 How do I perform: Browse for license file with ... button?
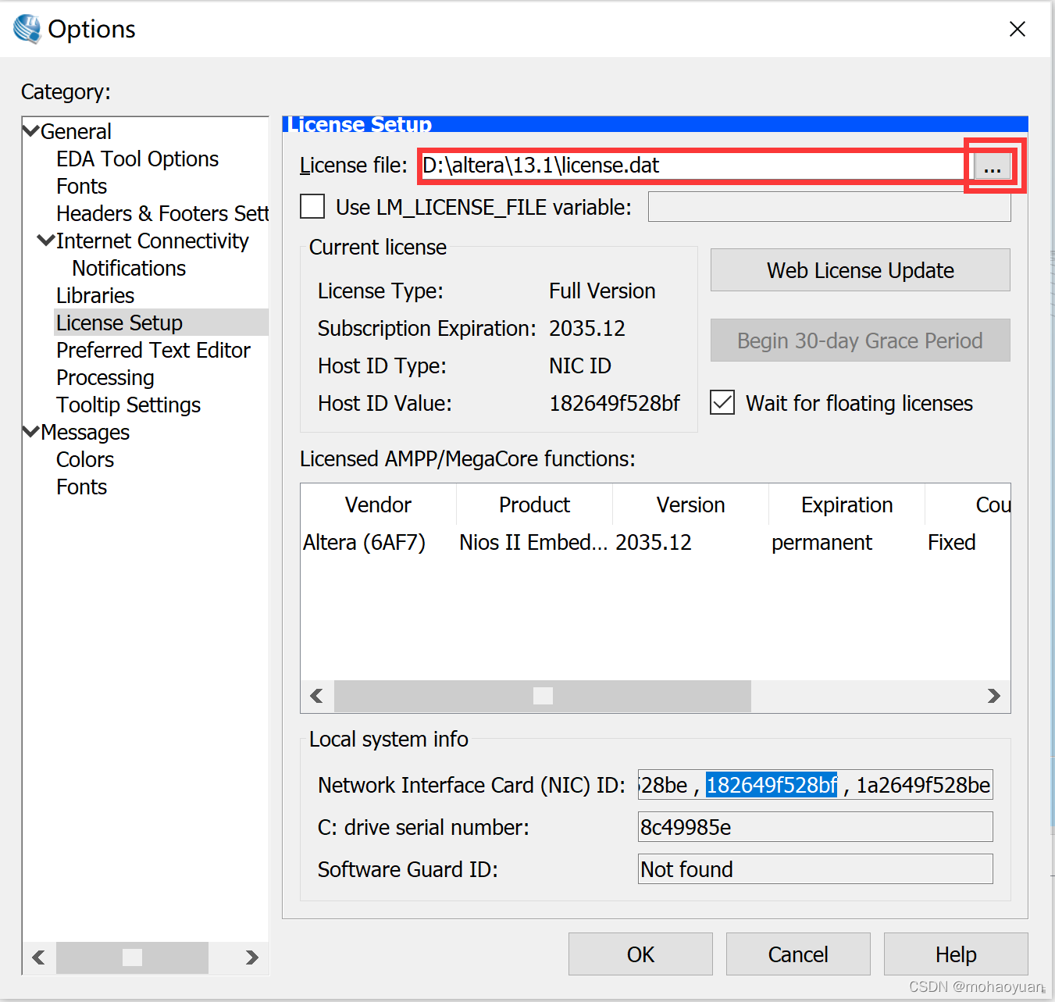click(992, 166)
